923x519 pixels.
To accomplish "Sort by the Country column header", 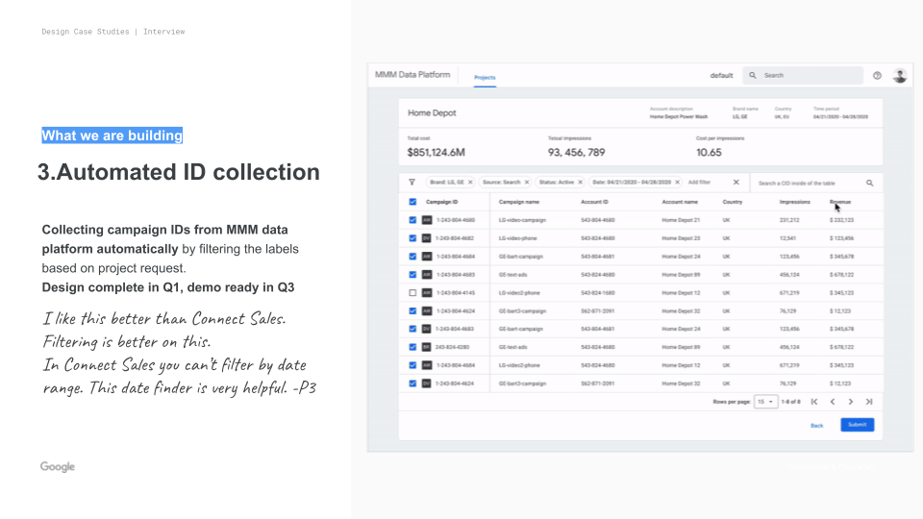I will click(733, 202).
